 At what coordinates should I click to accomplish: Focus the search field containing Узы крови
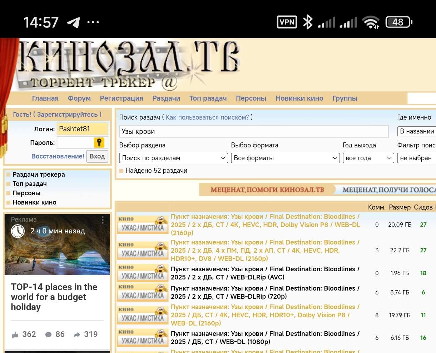pos(254,131)
